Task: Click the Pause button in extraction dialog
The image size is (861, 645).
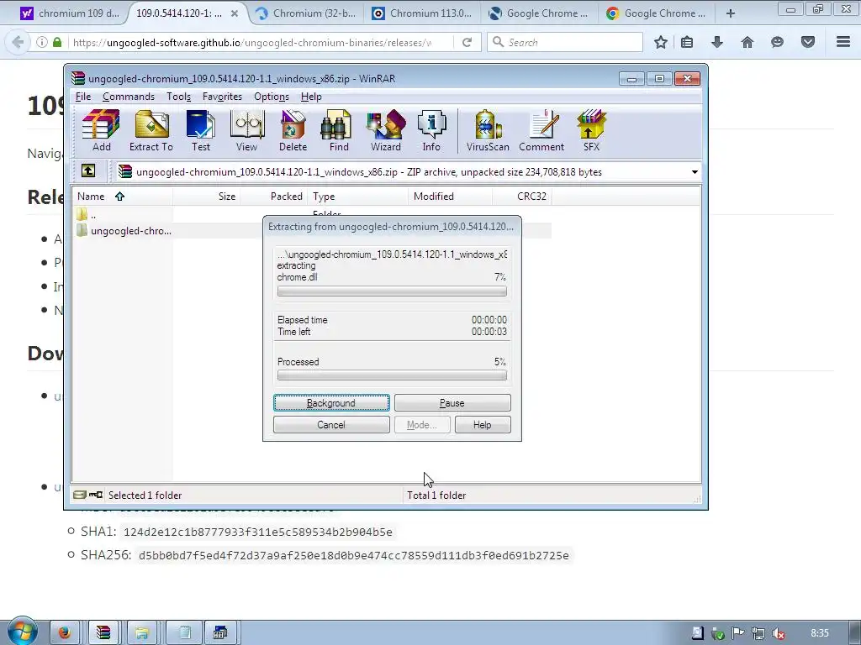Action: (x=452, y=403)
